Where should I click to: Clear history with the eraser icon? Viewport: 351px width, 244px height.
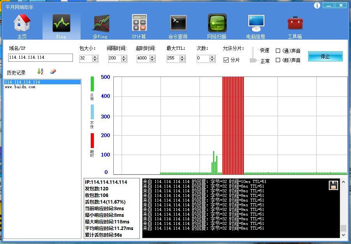53,71
